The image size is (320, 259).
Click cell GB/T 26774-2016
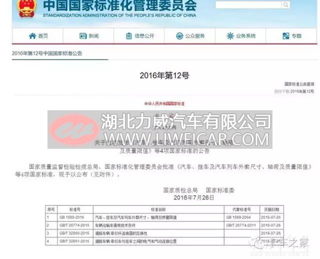click(x=74, y=225)
